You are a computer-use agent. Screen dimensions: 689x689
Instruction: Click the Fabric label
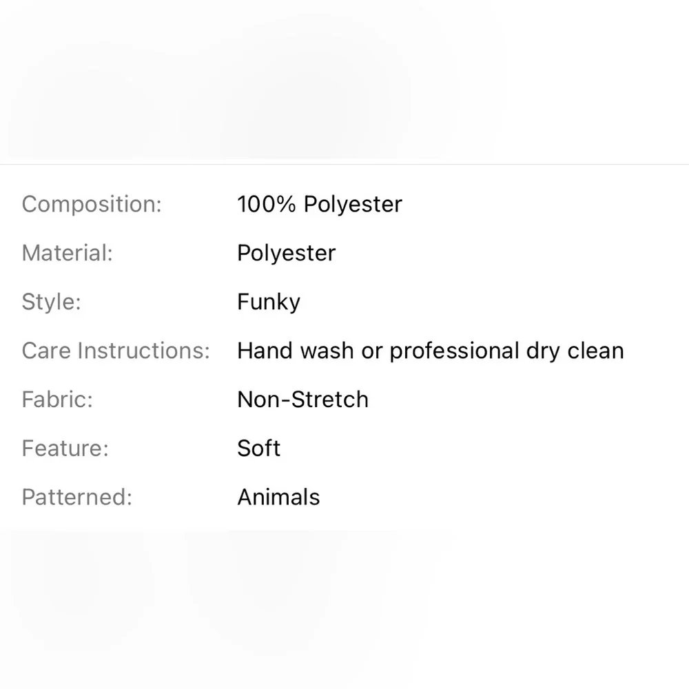coord(57,400)
